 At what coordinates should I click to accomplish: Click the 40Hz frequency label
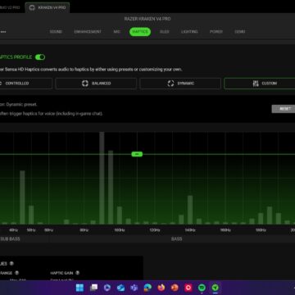click(x=13, y=230)
